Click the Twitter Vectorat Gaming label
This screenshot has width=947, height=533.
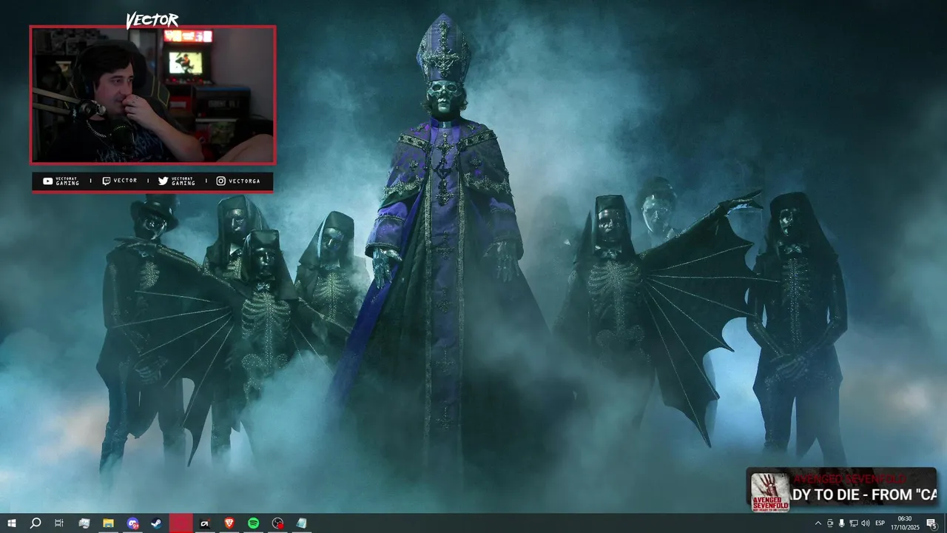point(177,181)
